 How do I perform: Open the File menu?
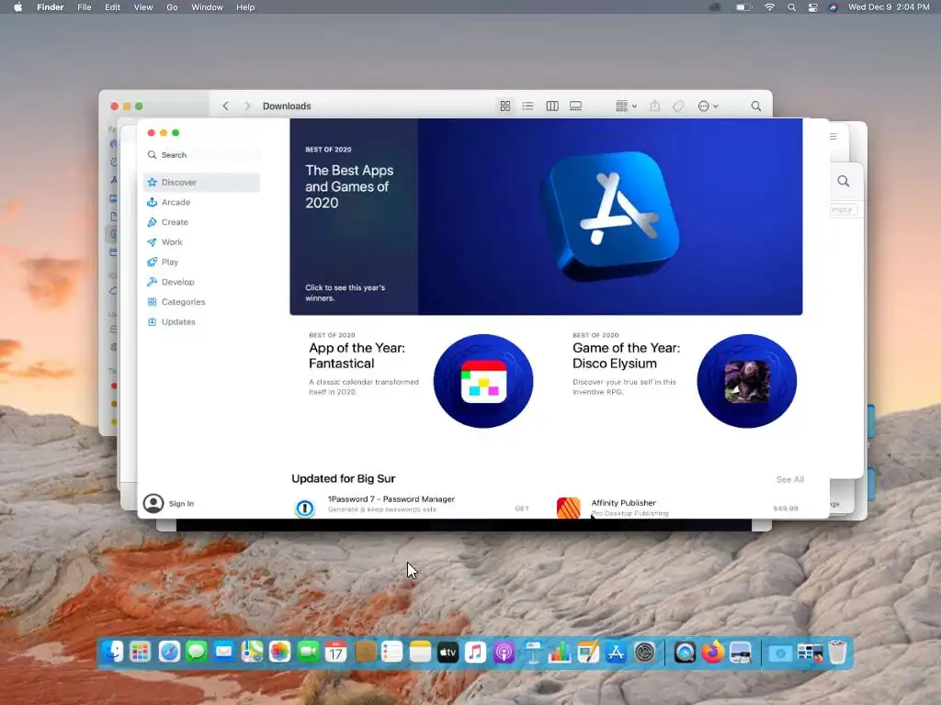pyautogui.click(x=84, y=7)
